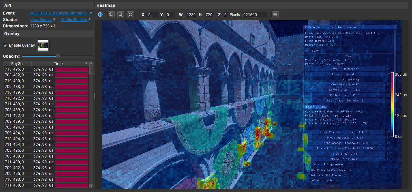Click the fit-to-window icon

point(130,14)
